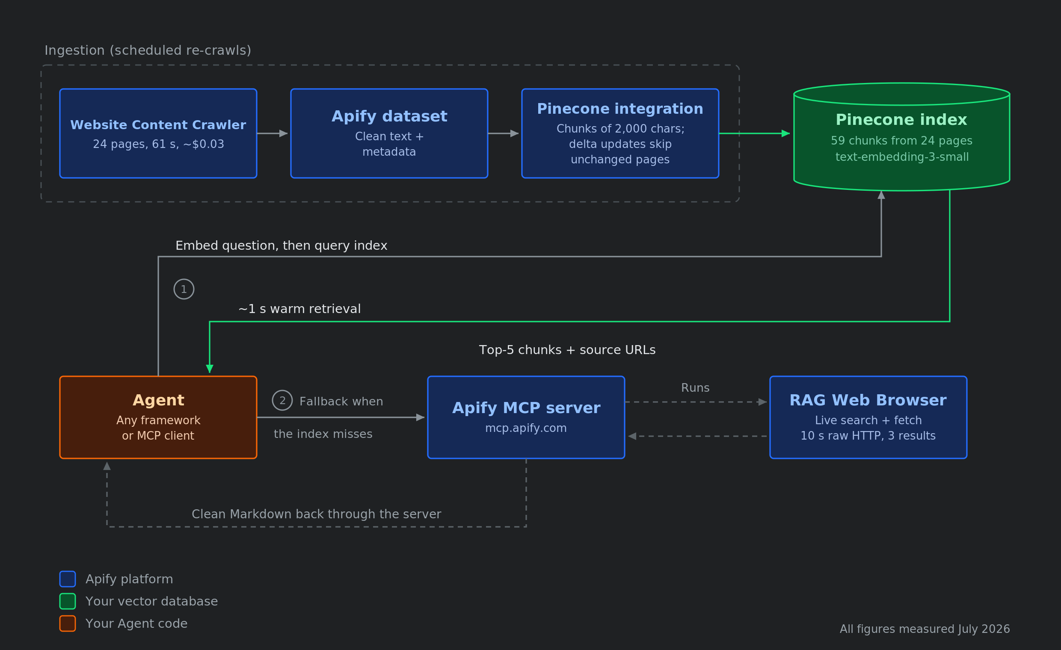Screen dimensions: 1061x650
Task: Click the 'Runs' arrow label
Action: point(695,388)
